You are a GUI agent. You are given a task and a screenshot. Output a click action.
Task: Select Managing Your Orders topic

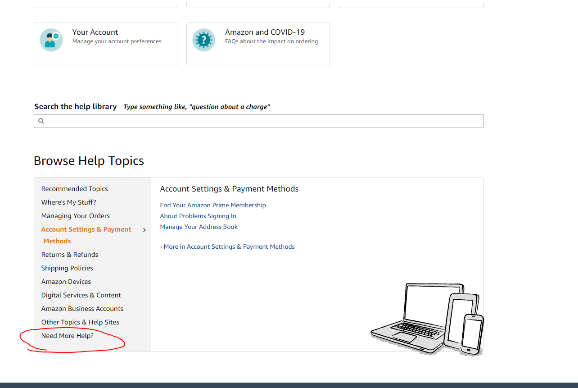(76, 216)
